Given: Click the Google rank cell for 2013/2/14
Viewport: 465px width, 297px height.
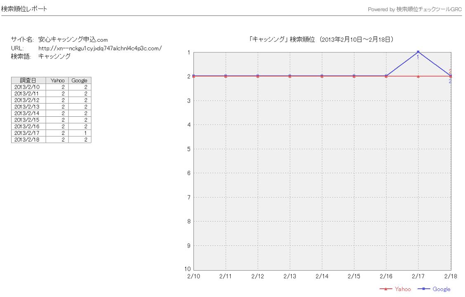Looking at the screenshot, I should 80,113.
